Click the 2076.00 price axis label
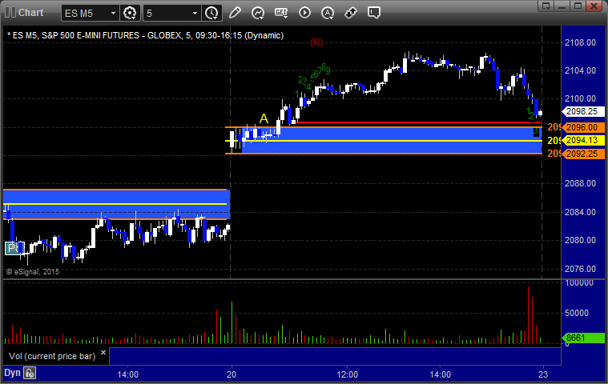This screenshot has width=608, height=384. tap(580, 269)
